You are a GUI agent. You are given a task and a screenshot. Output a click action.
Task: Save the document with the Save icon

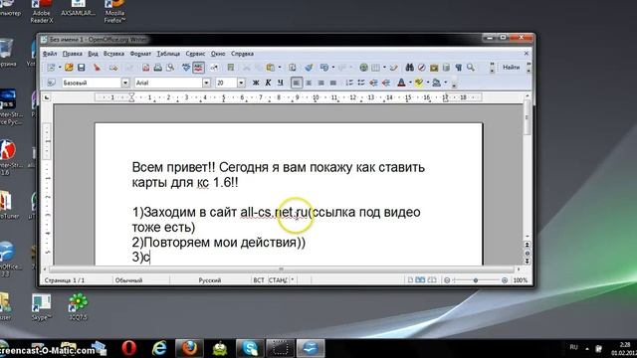pos(82,68)
